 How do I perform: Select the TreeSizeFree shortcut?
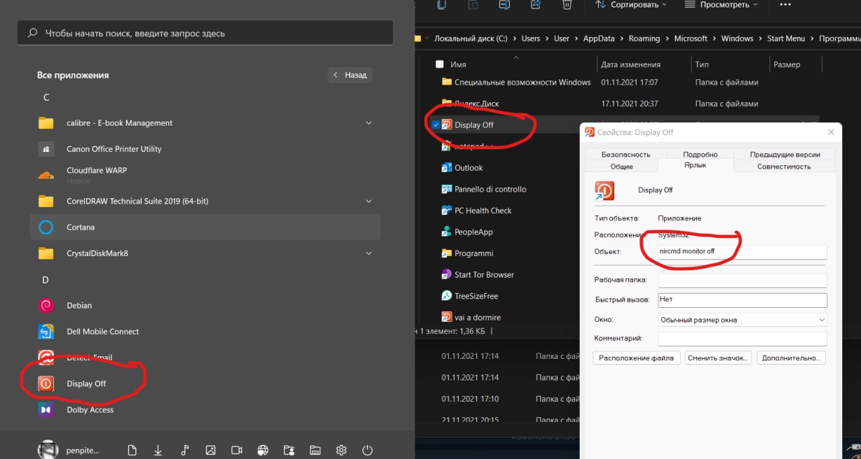pos(476,296)
